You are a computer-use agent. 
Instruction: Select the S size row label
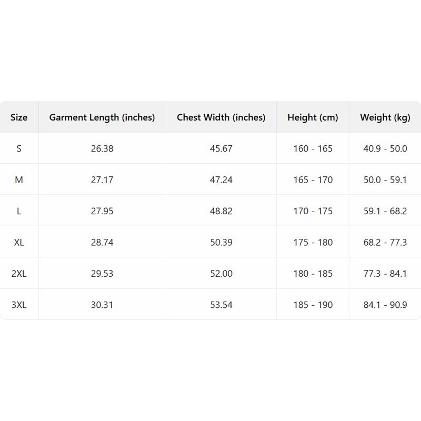pos(19,148)
